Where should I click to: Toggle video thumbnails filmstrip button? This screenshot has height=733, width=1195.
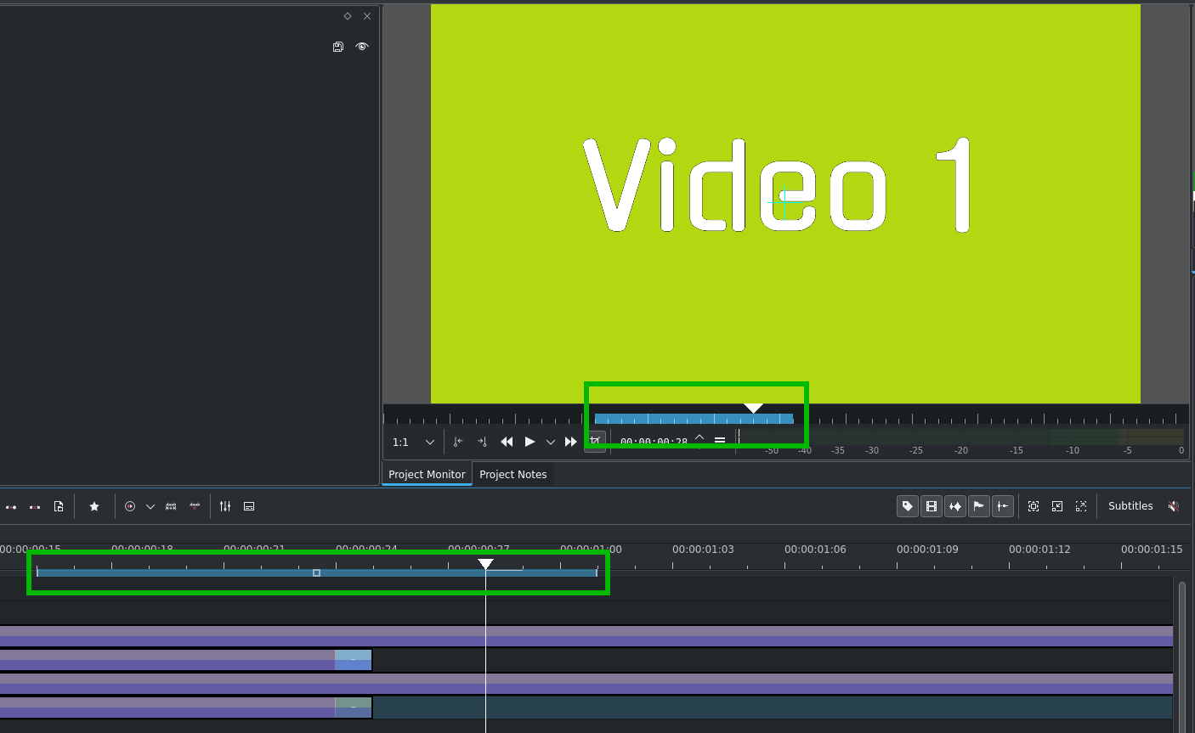pyautogui.click(x=932, y=506)
